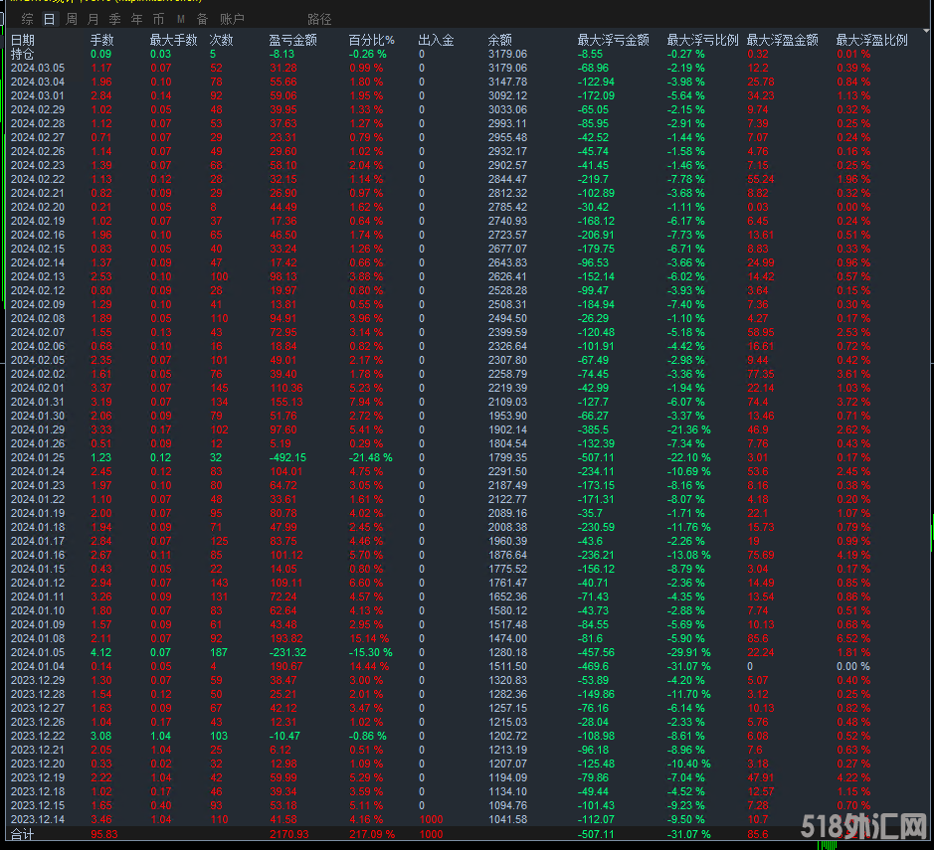Click the floating profit ratio 6.52 %
The height and width of the screenshot is (850, 934).
853,638
